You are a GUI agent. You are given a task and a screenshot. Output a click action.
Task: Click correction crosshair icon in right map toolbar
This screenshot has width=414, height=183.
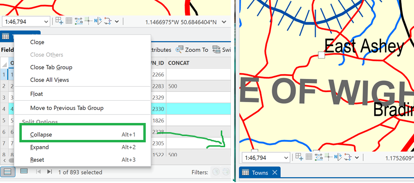pos(328,157)
